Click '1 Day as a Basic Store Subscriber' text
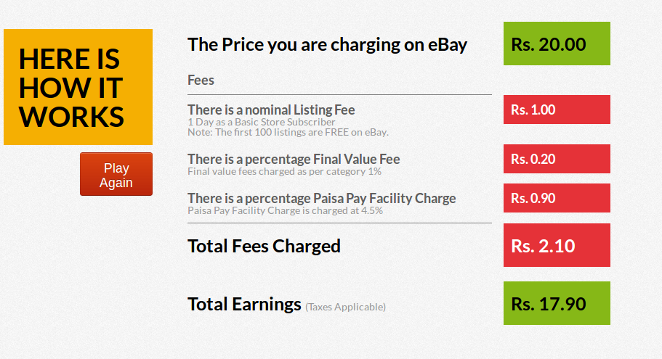 click(x=261, y=122)
